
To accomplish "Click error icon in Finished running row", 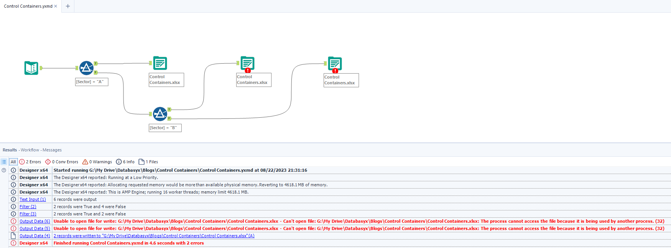I will (x=13, y=243).
